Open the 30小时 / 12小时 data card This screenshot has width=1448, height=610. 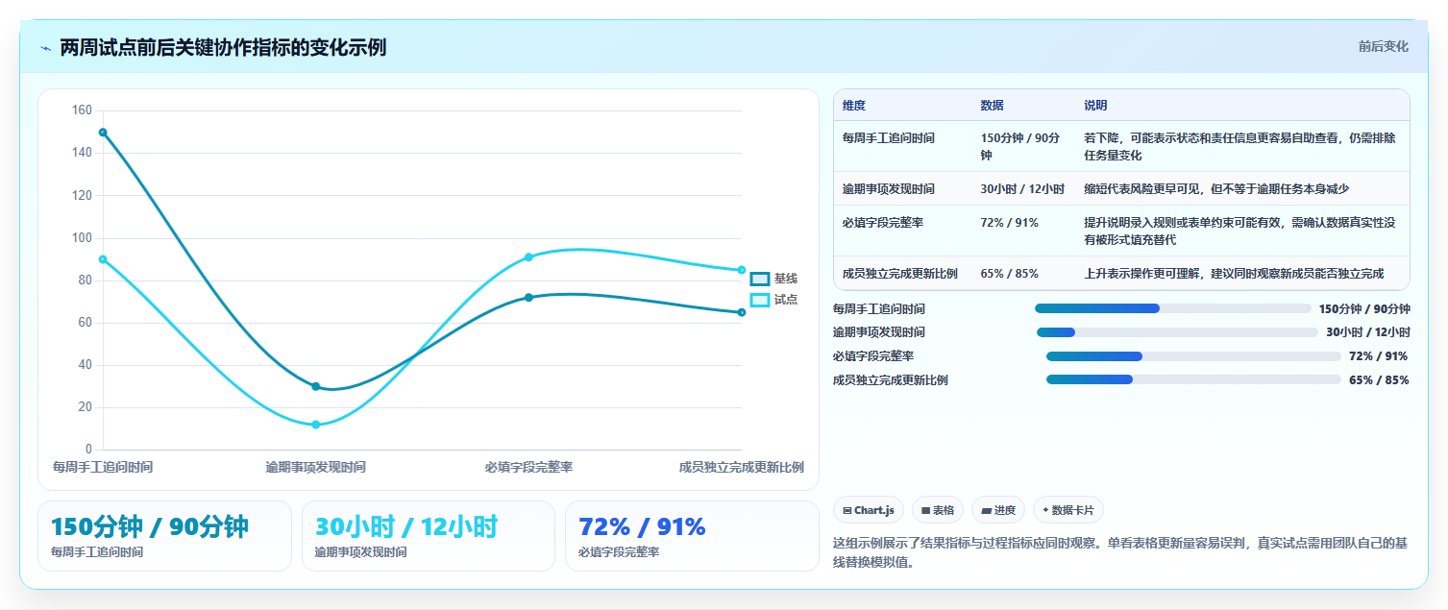(x=429, y=536)
